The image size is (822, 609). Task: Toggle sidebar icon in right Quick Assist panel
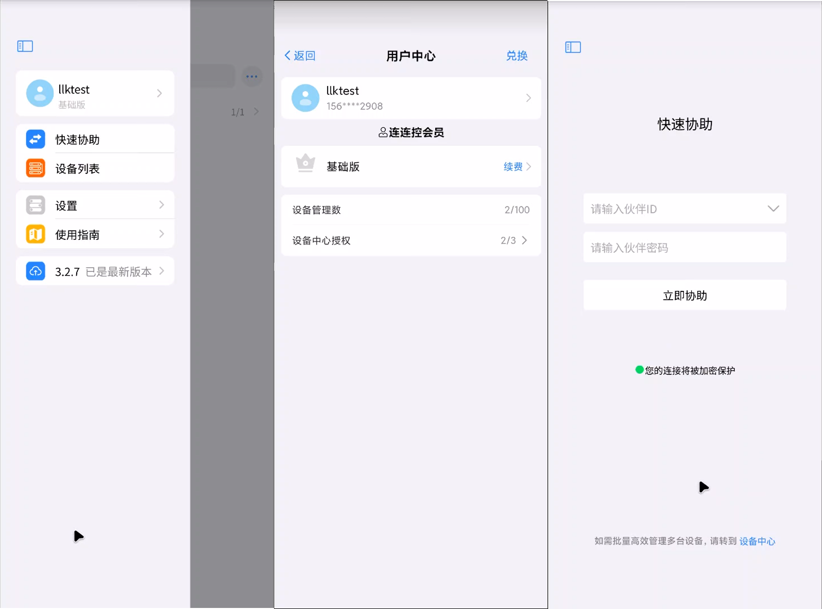pyautogui.click(x=573, y=47)
